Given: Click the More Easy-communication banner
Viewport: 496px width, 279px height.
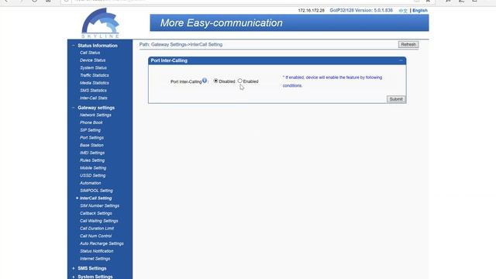Looking at the screenshot, I should (289, 22).
